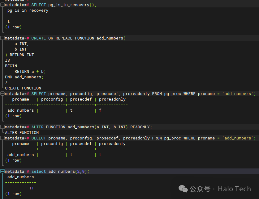Image resolution: width=259 pixels, height=199 pixels.
Task: Click the pg_is_in_recovery result value t
Action: 9,22
